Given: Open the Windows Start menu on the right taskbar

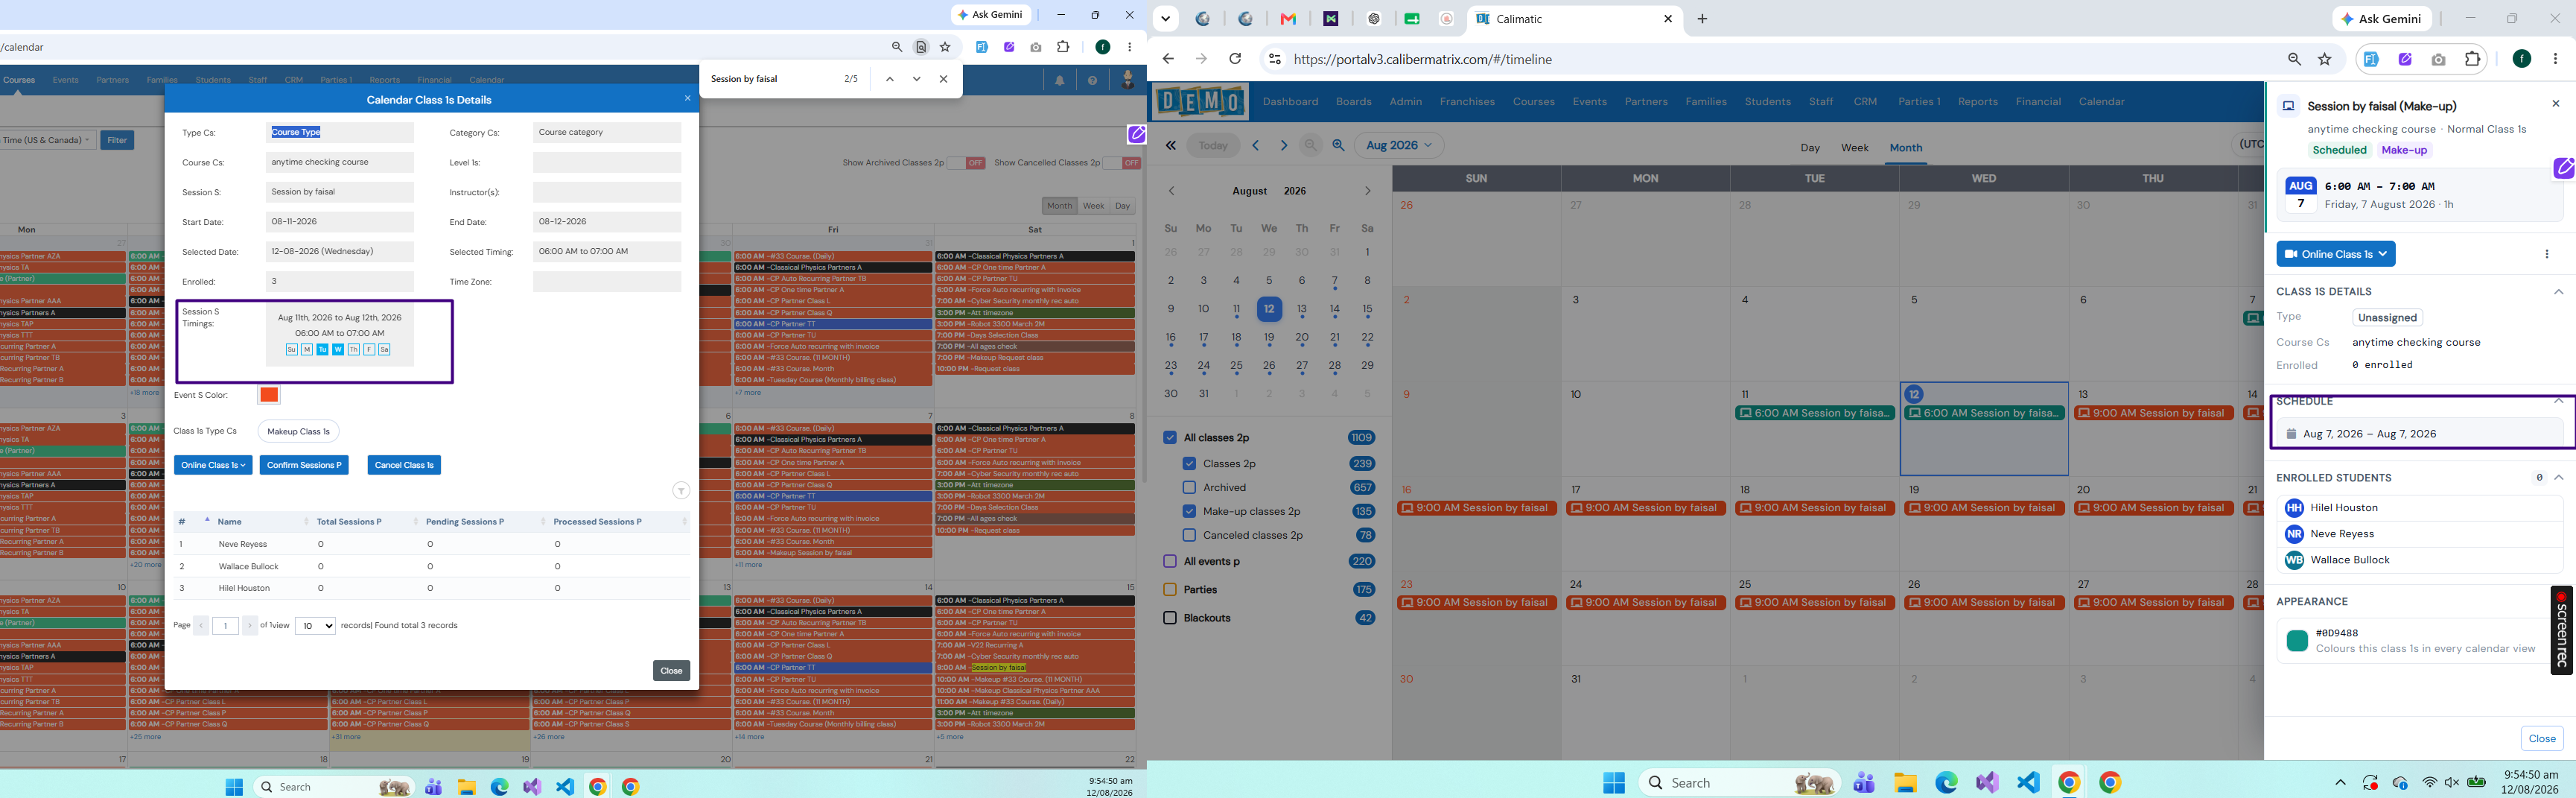Looking at the screenshot, I should (x=1614, y=783).
